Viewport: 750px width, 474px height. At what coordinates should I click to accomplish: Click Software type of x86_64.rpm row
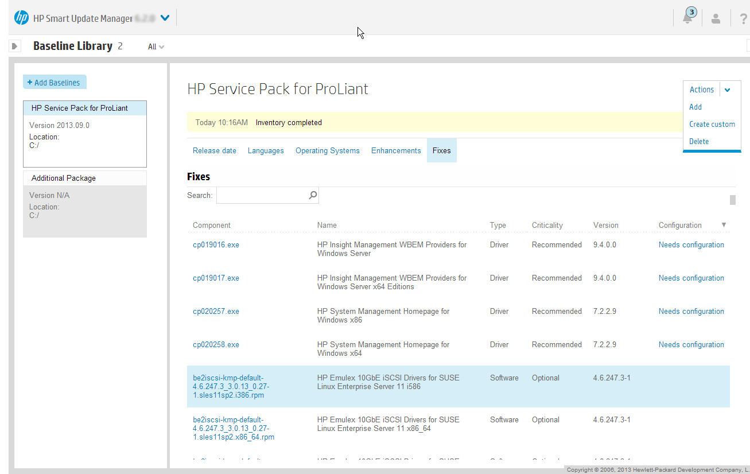tap(504, 419)
